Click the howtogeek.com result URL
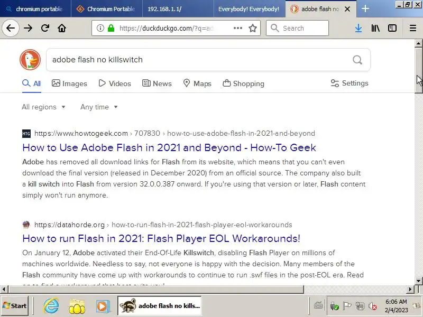 174,134
